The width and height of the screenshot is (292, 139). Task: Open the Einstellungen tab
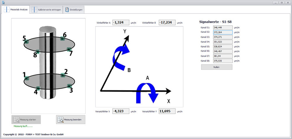pyautogui.click(x=74, y=10)
